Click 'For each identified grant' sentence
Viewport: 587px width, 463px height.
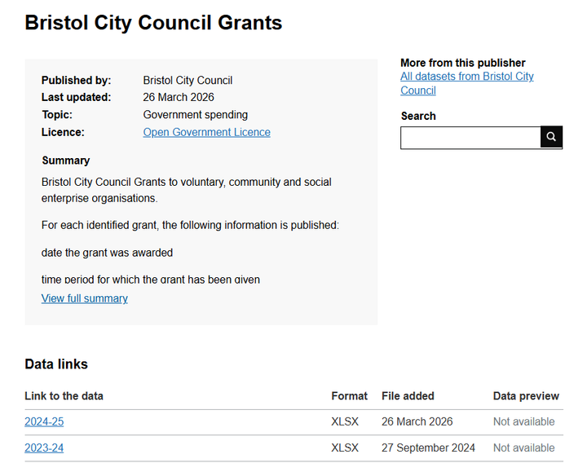point(190,225)
